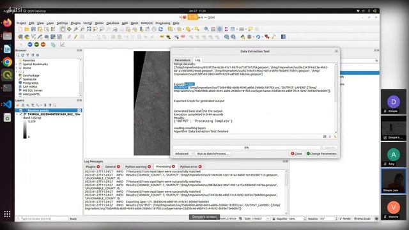Click the Statistical Summary sigma icon
The width and height of the screenshot is (409, 230).
(x=226, y=29)
